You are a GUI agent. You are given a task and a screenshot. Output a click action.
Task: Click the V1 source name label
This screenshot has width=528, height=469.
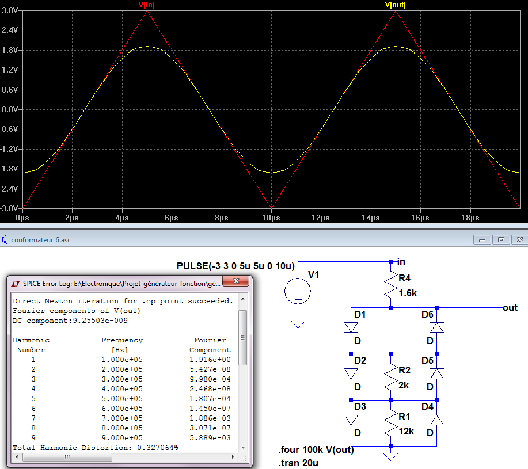tap(313, 274)
